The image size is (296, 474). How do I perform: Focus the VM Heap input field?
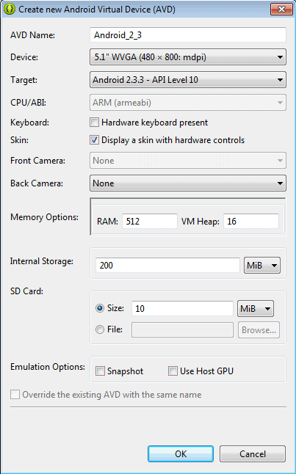251,222
